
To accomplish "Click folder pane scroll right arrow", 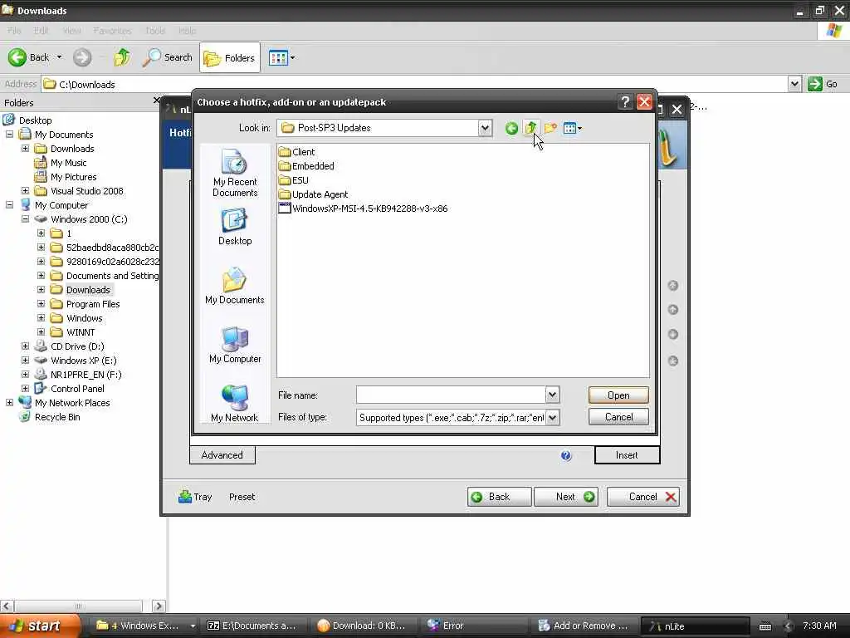I will pos(159,606).
